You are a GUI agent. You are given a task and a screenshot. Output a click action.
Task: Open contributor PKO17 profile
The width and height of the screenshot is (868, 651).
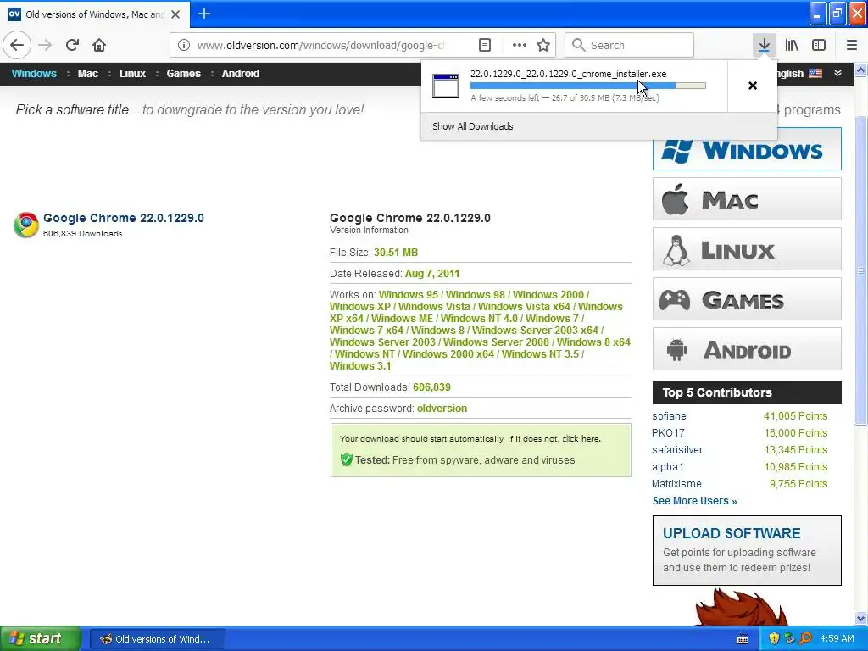[x=668, y=433]
